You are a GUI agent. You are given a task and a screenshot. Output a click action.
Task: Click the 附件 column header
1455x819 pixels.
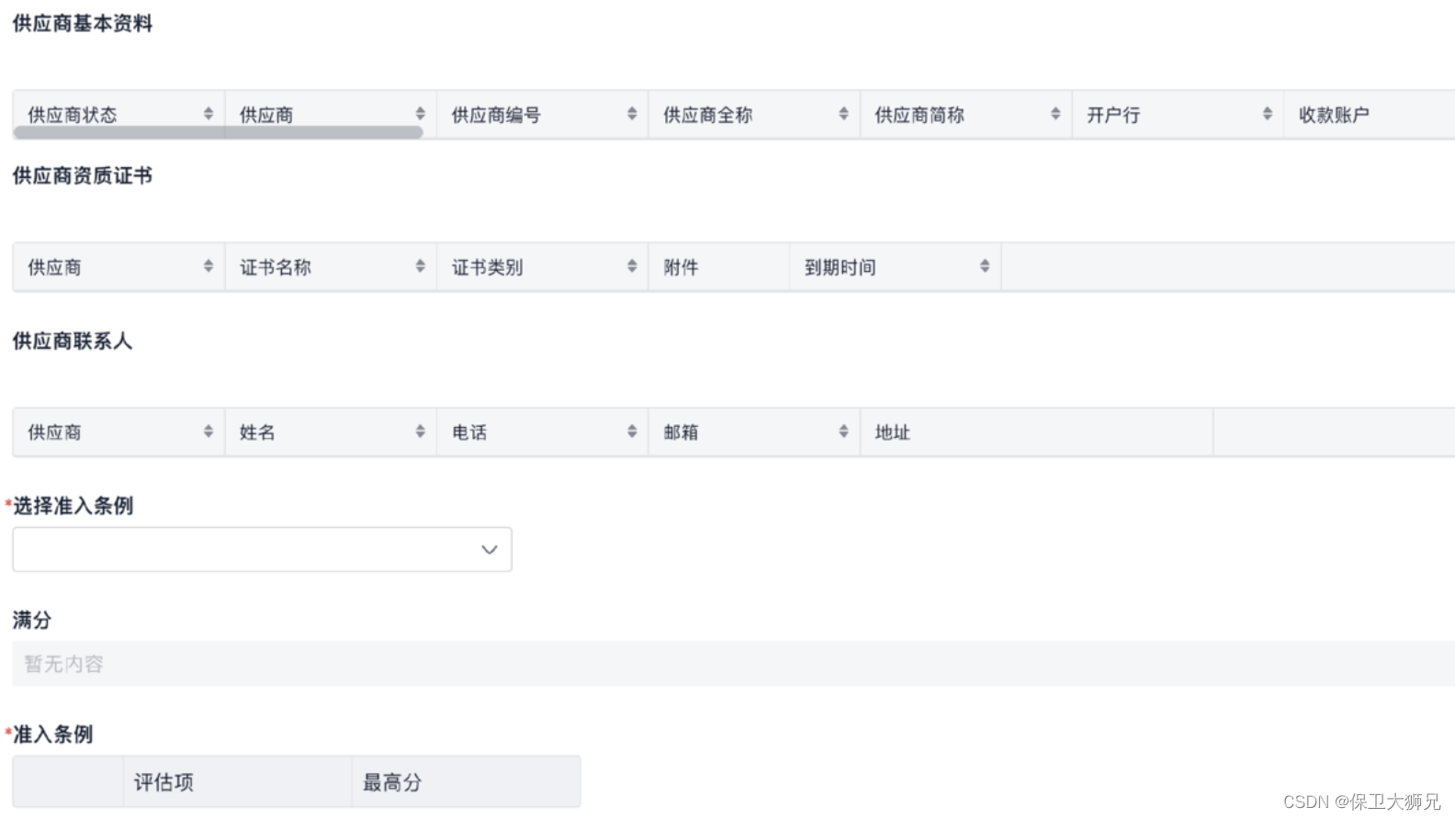click(719, 267)
